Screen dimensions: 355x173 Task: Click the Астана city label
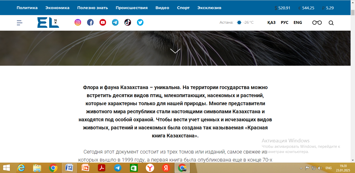tap(226, 23)
